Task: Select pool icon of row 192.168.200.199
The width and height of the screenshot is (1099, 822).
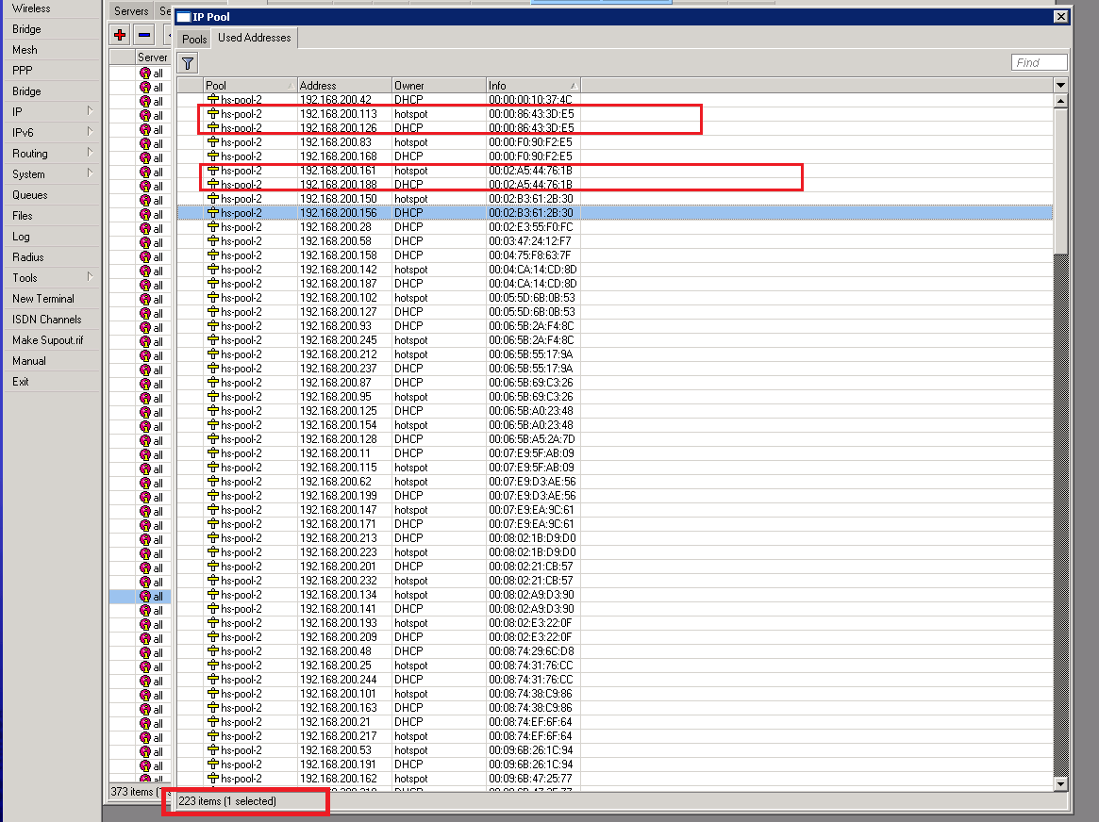Action: [213, 496]
